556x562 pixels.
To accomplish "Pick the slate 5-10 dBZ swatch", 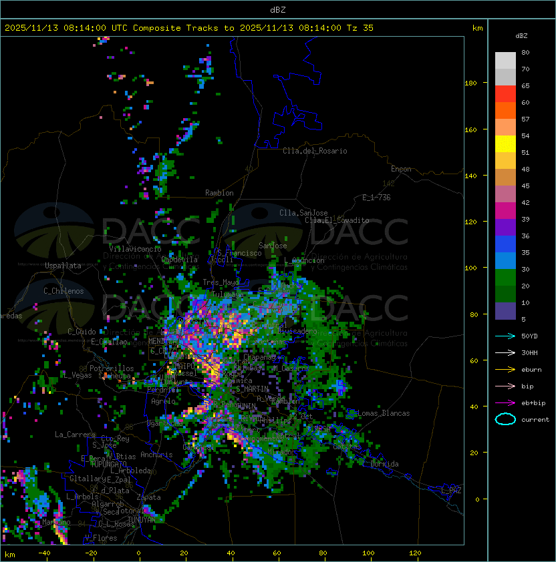I will (x=505, y=311).
